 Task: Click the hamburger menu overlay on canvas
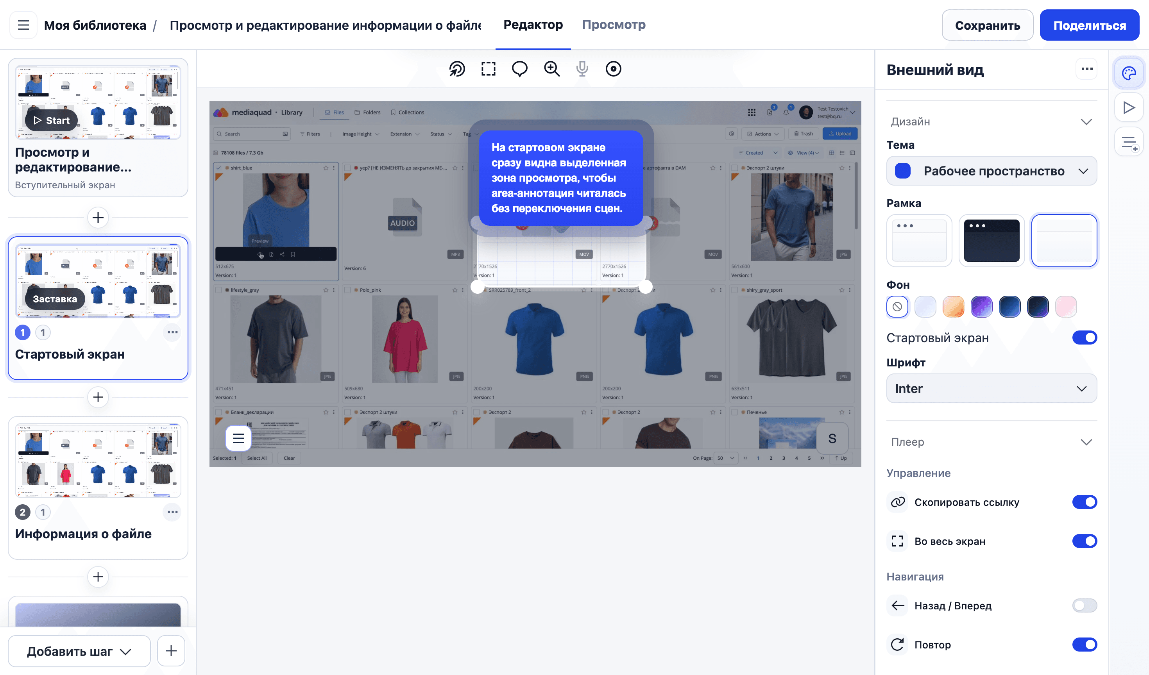pyautogui.click(x=238, y=438)
